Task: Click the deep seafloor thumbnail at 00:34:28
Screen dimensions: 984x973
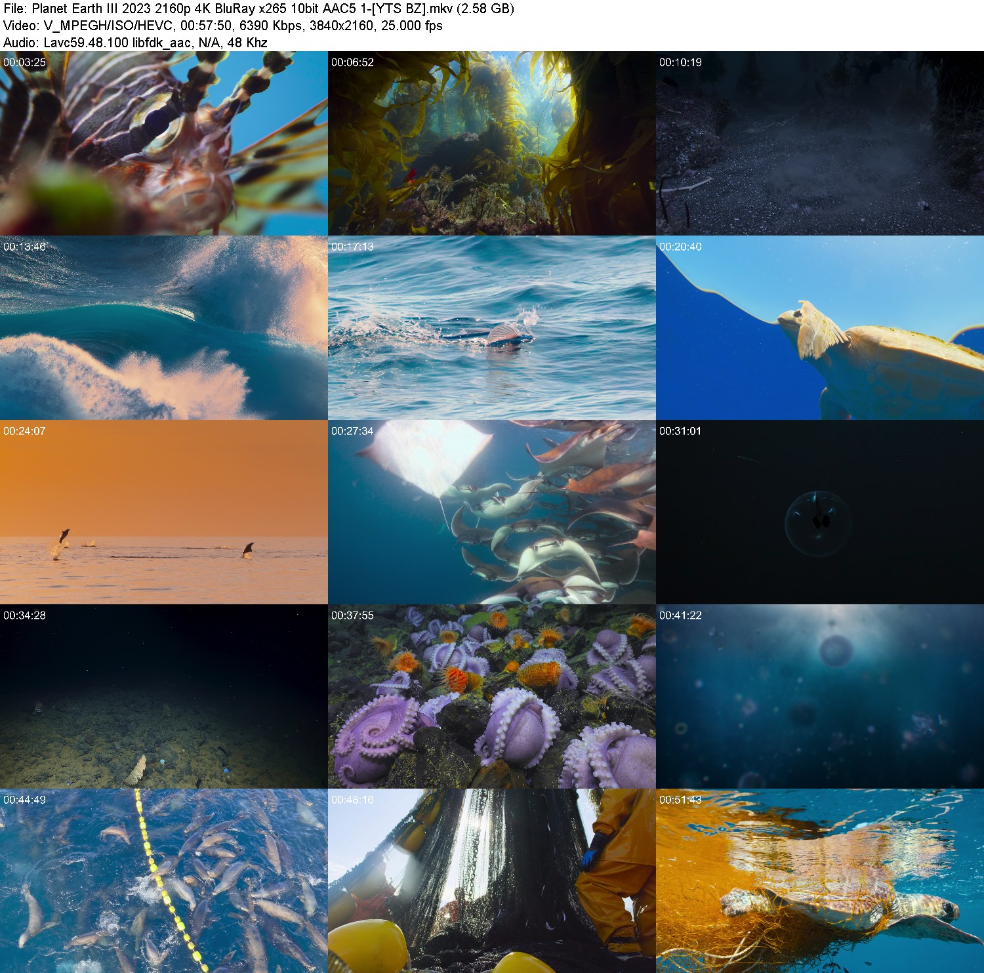Action: point(164,696)
